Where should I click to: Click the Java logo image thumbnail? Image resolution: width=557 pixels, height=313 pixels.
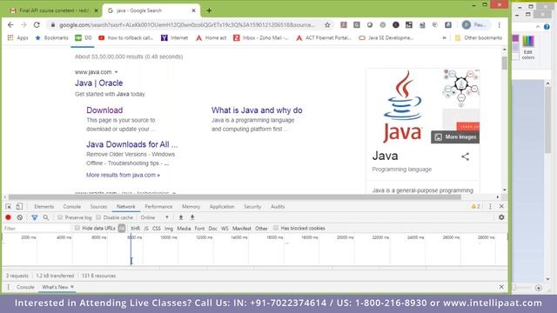coord(402,106)
